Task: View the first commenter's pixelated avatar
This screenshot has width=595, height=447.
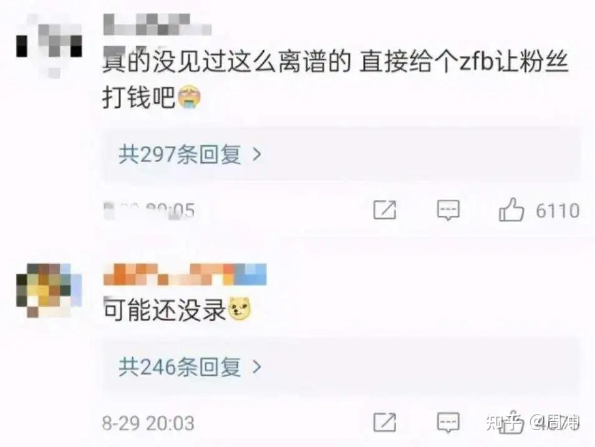Action: (x=49, y=46)
